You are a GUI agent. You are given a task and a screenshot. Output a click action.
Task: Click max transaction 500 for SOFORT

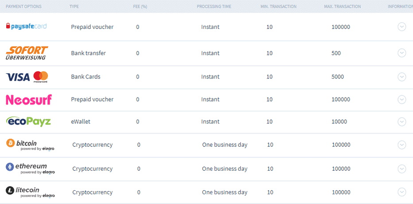click(336, 53)
